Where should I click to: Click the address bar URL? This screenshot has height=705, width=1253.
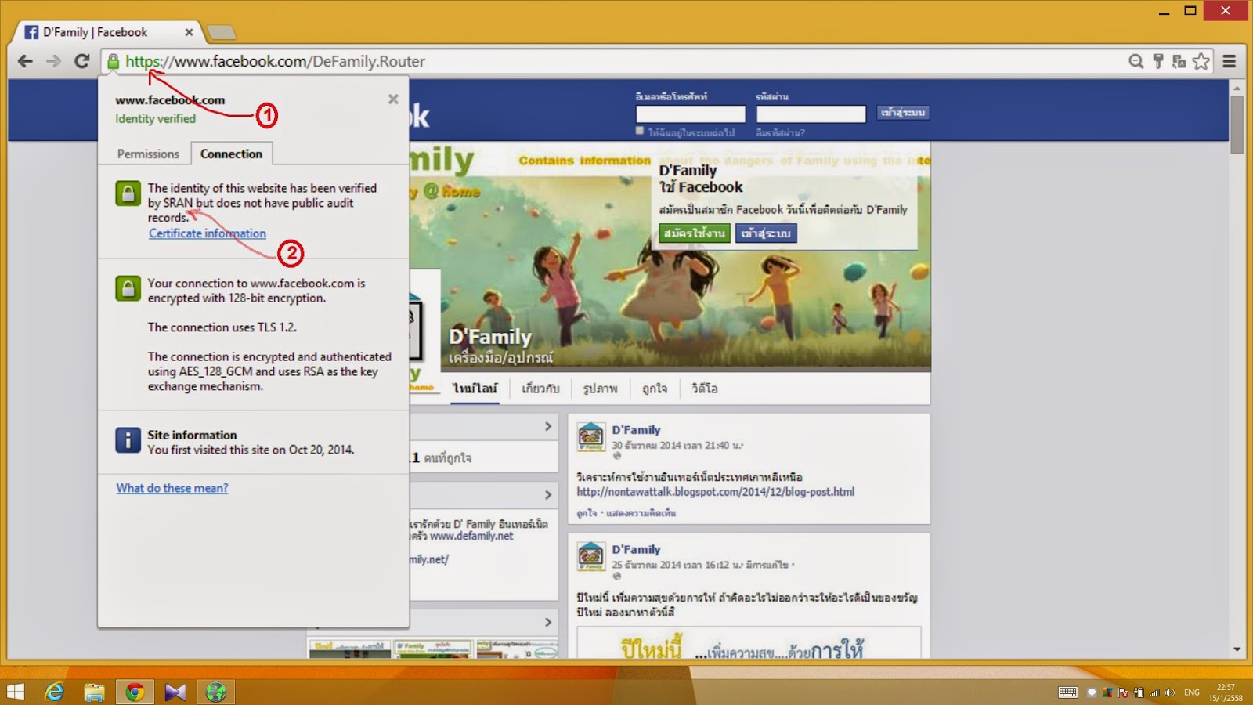tap(275, 61)
